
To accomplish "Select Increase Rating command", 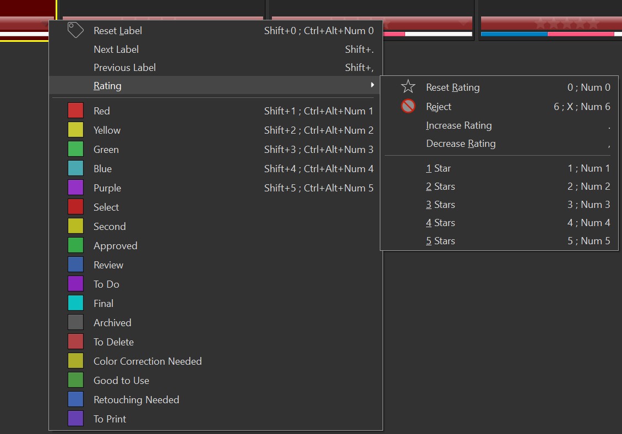I will click(x=499, y=125).
